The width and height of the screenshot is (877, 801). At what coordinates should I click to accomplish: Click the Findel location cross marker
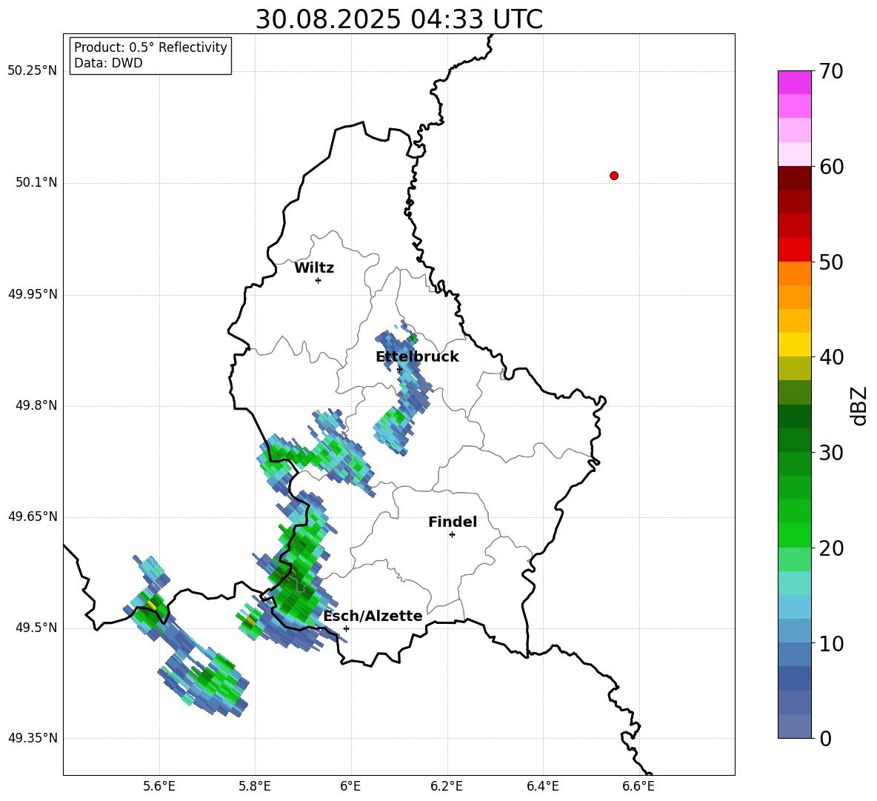pos(452,535)
